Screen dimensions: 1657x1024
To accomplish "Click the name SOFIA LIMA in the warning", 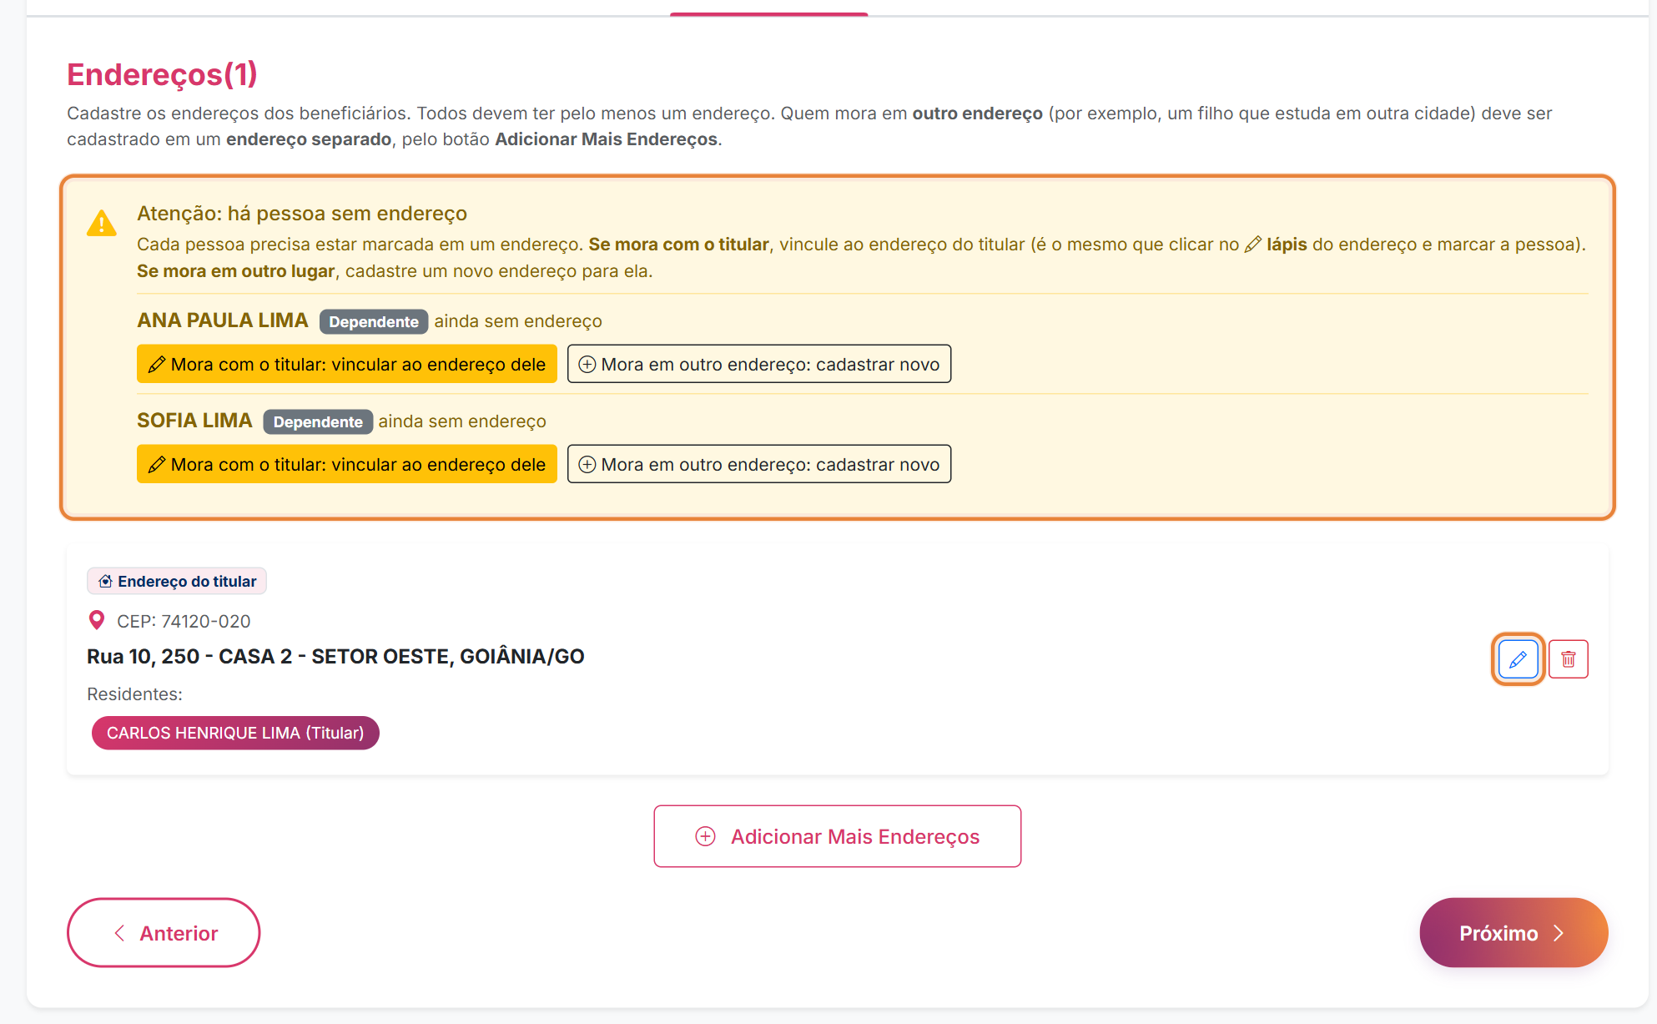I will point(194,421).
